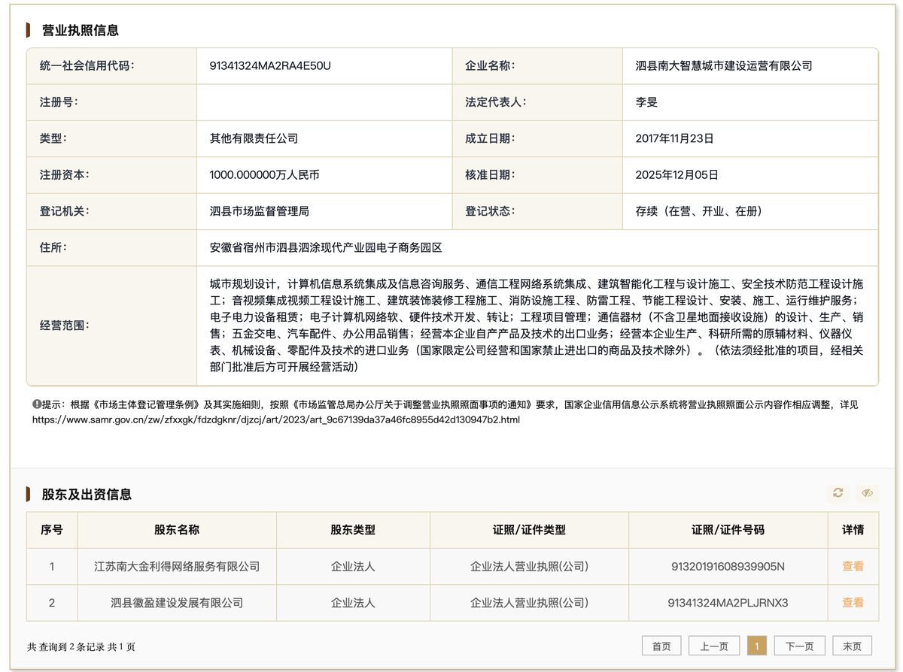Click 下一页 next page button

point(799,646)
